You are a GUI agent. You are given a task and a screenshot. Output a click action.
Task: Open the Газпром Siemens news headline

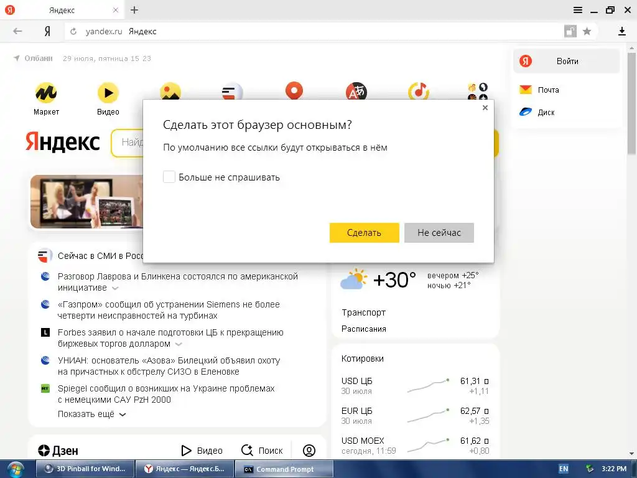169,310
